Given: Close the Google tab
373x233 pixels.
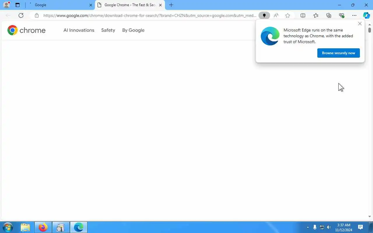Looking at the screenshot, I should 91,5.
